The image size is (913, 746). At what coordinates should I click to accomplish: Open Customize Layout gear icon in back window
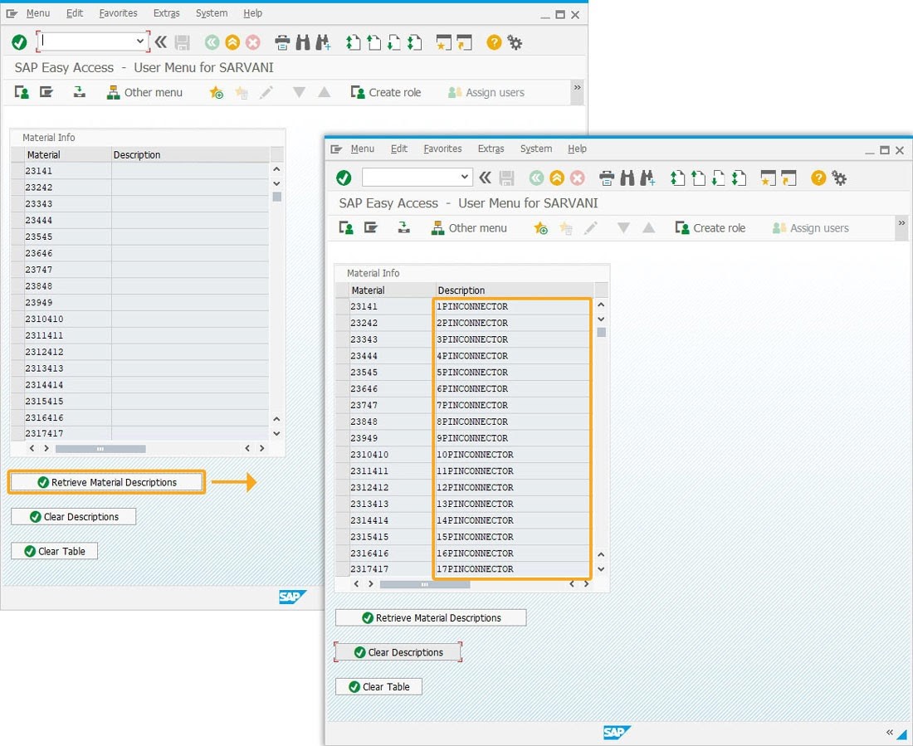(x=515, y=42)
